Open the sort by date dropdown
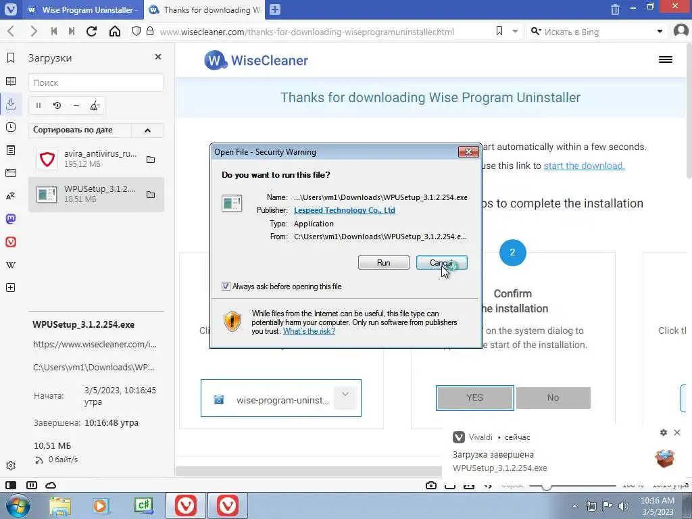Screen dimensions: 692x519 80,130
